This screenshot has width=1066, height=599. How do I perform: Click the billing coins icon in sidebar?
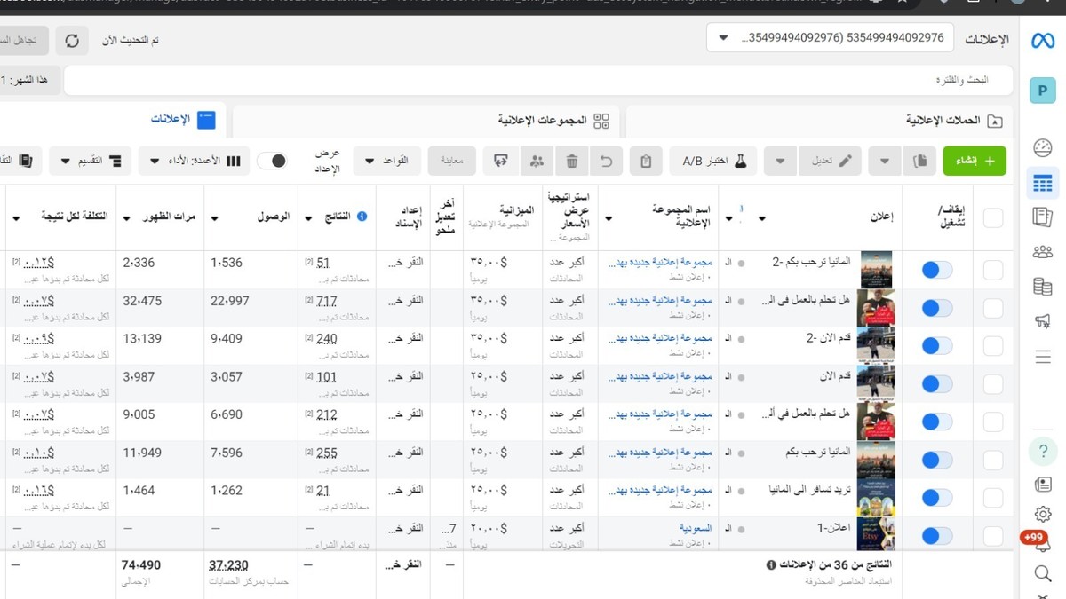[x=1043, y=286]
